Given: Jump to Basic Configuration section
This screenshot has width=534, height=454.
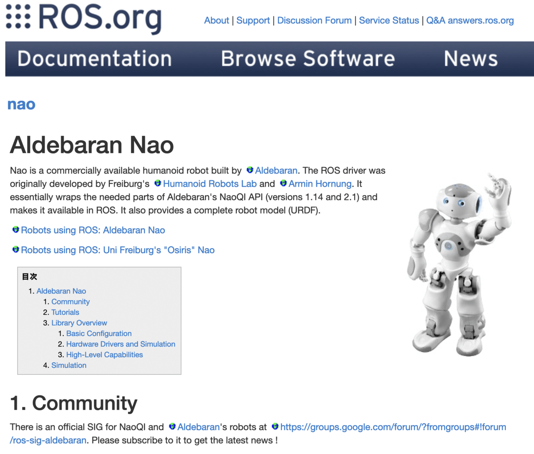Looking at the screenshot, I should pos(99,334).
